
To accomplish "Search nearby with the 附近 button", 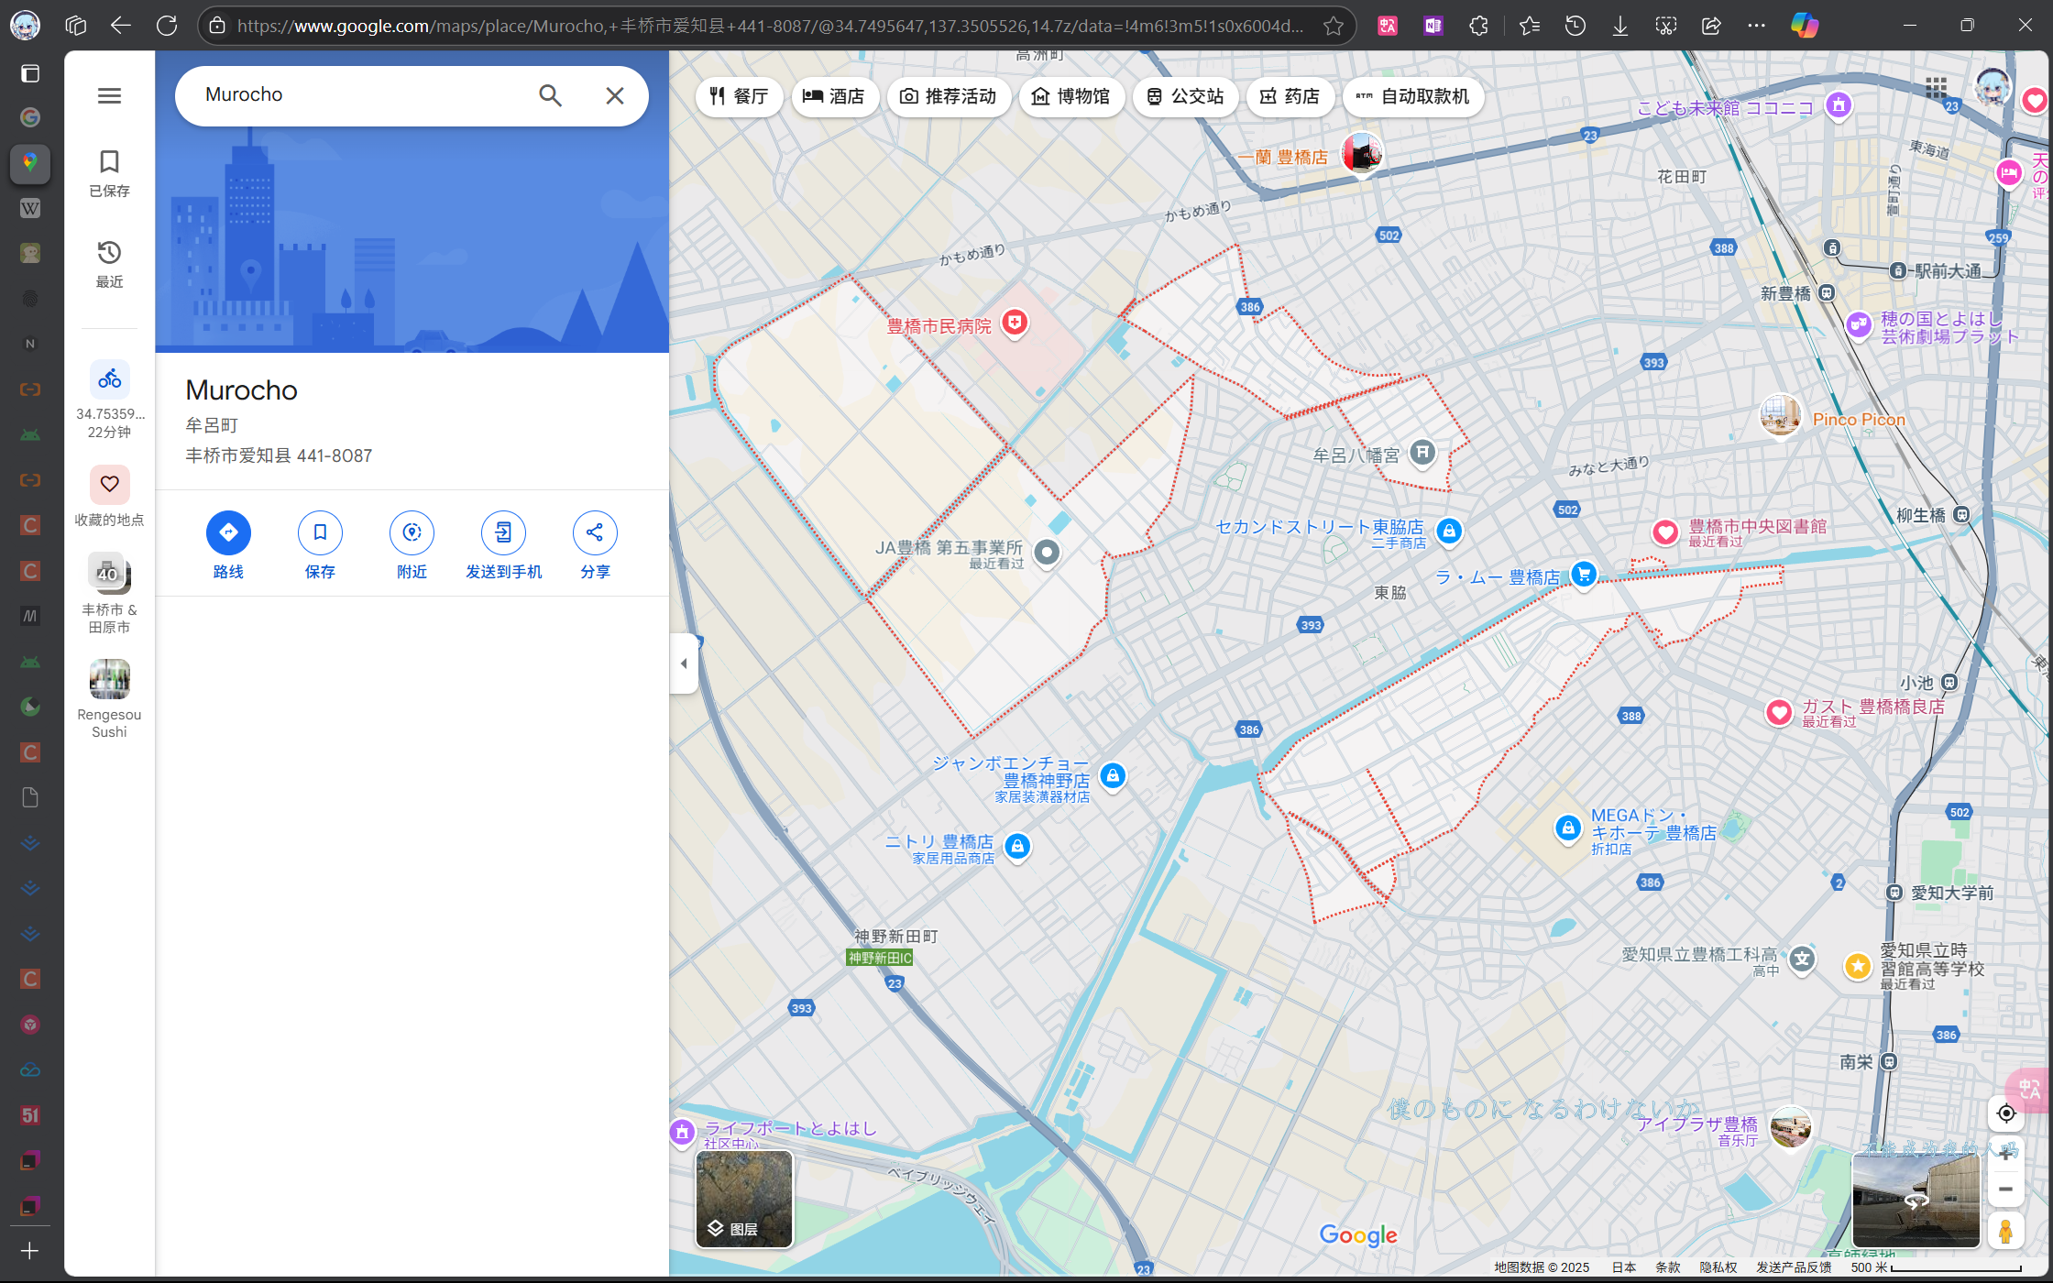I will click(412, 546).
